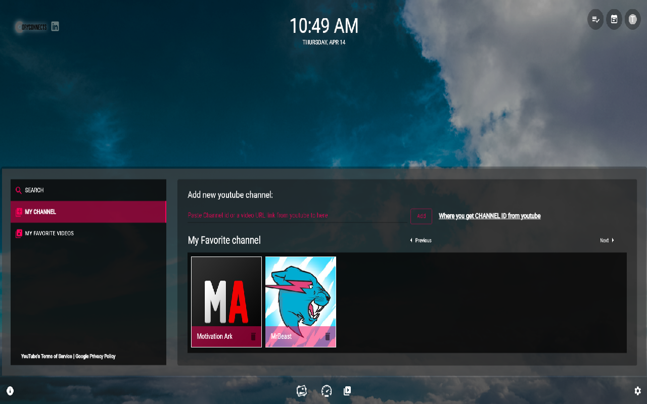Open Where you get CHANNEL ID link
This screenshot has height=404, width=647.
(490, 216)
